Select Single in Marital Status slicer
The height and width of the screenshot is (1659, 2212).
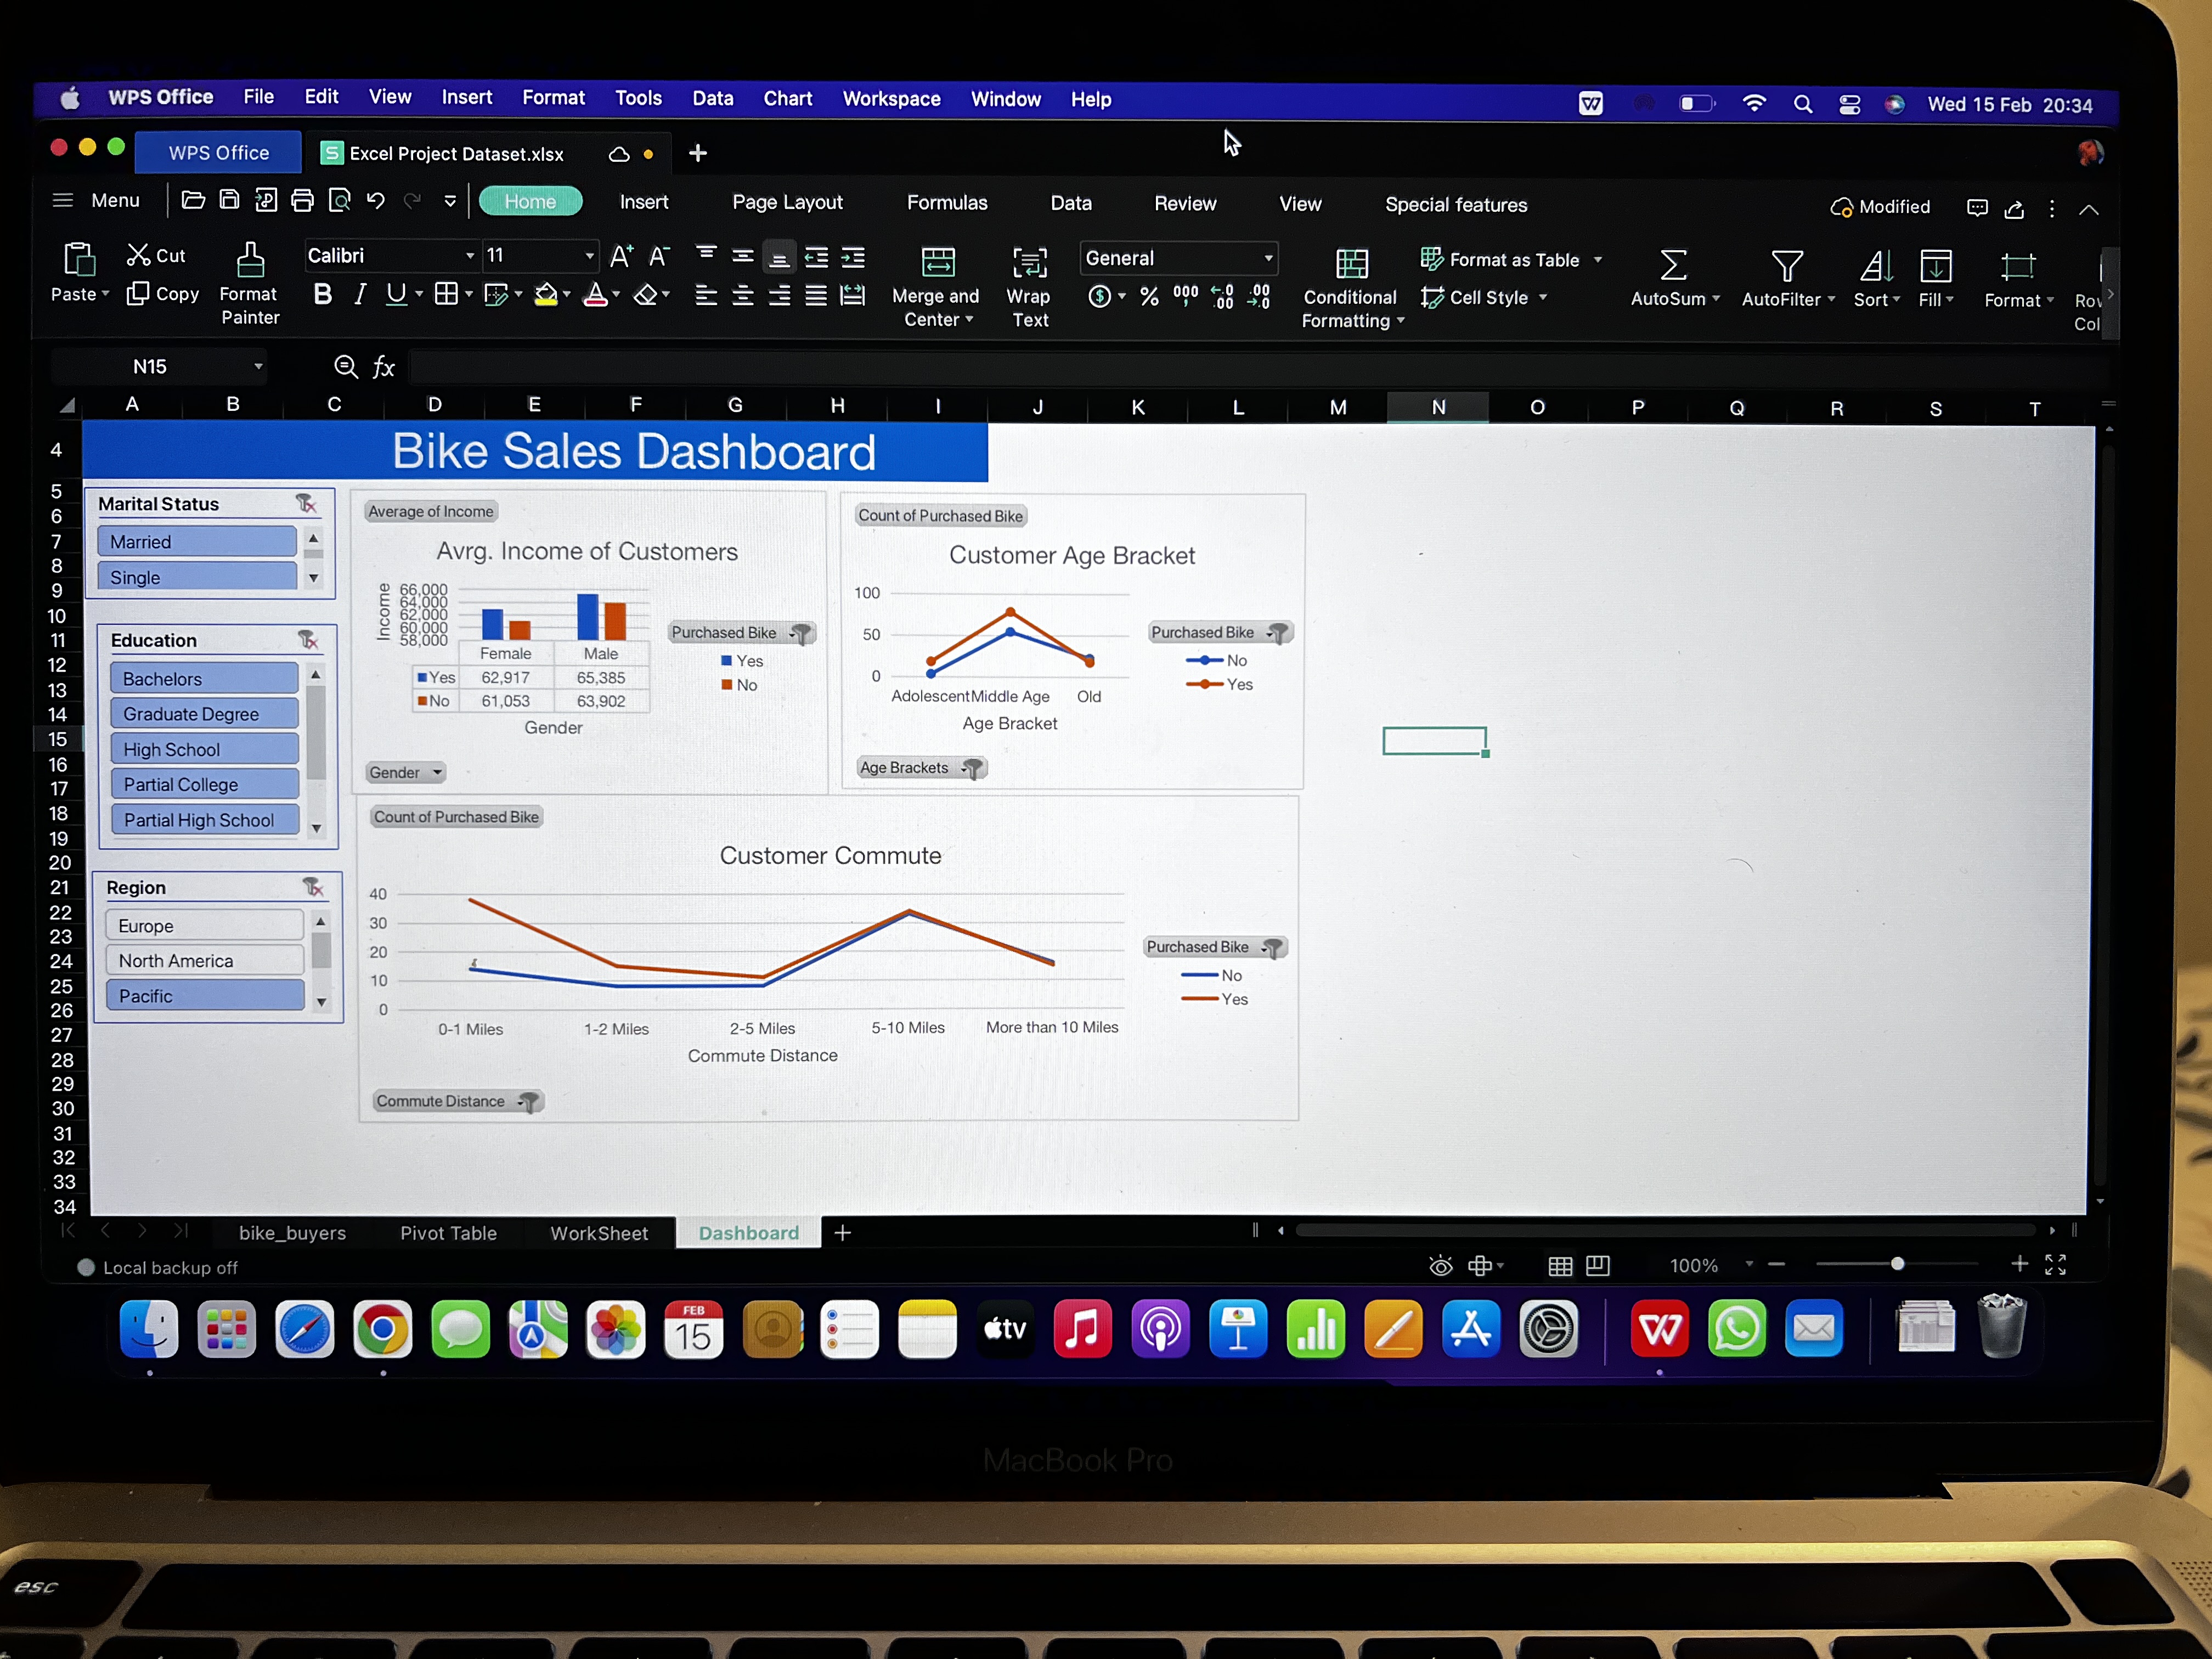pyautogui.click(x=196, y=577)
